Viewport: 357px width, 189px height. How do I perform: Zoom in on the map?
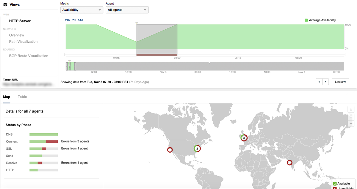[351, 117]
